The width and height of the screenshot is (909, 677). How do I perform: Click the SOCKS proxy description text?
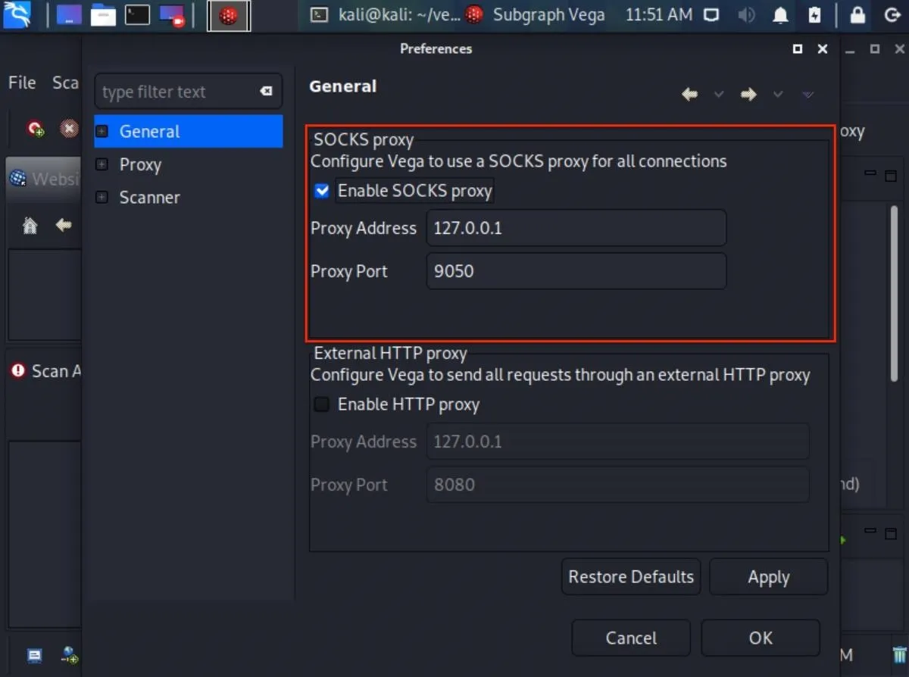(x=518, y=161)
